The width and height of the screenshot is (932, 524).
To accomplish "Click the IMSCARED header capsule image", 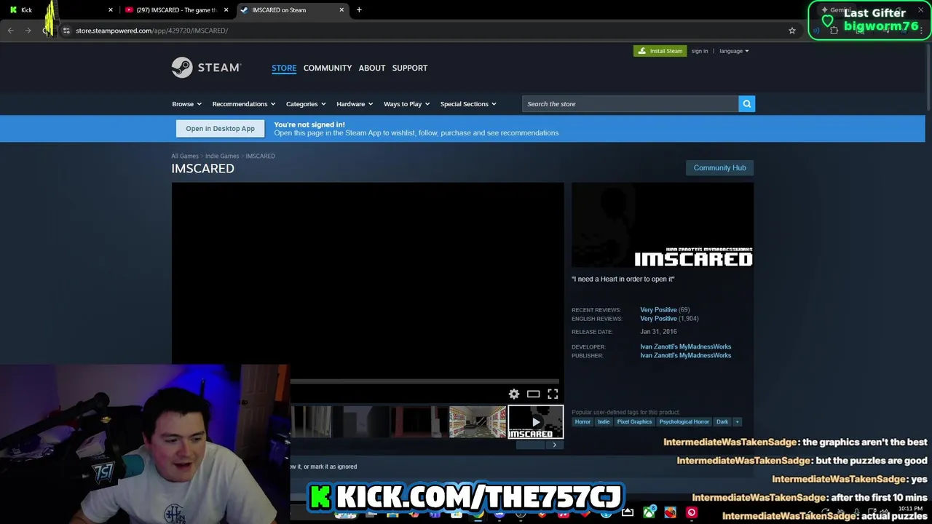I will [663, 225].
